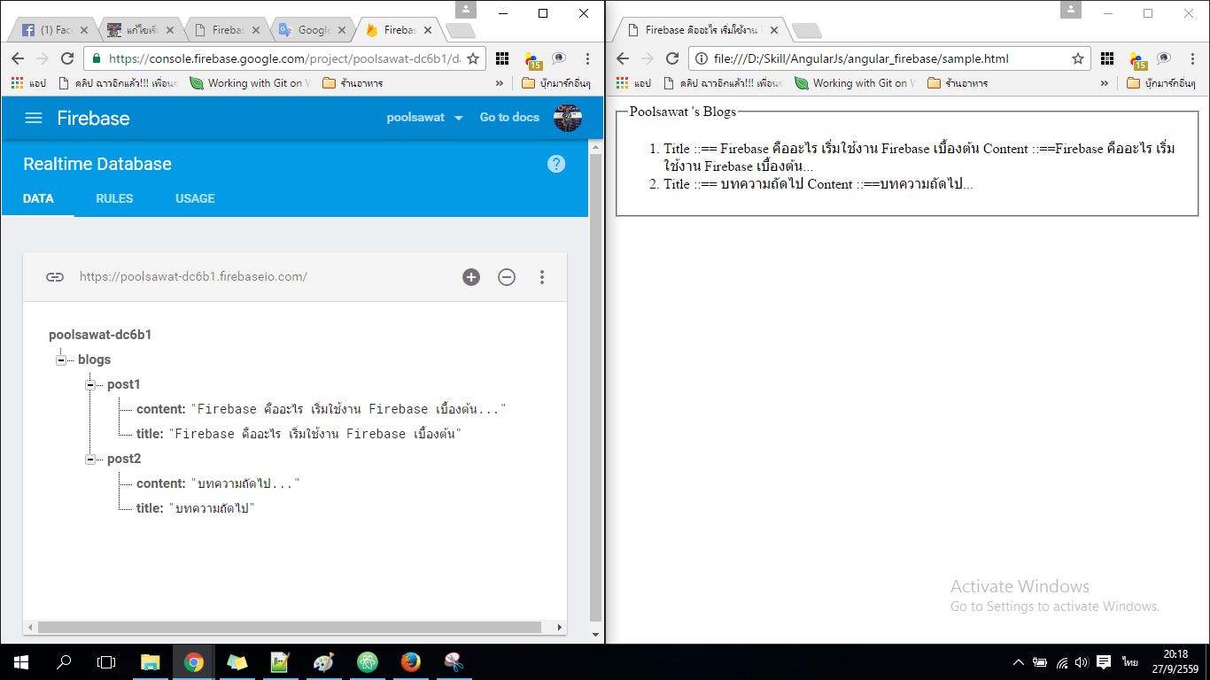Open the Windows Start menu
1210x680 pixels.
pyautogui.click(x=21, y=661)
